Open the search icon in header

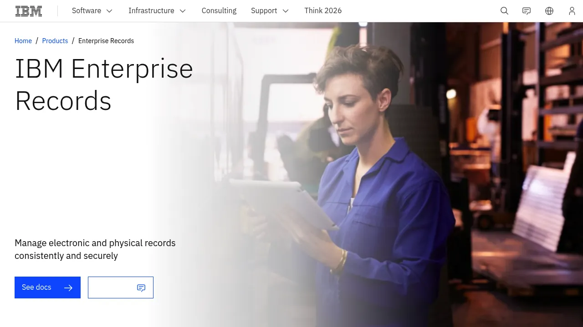[504, 11]
